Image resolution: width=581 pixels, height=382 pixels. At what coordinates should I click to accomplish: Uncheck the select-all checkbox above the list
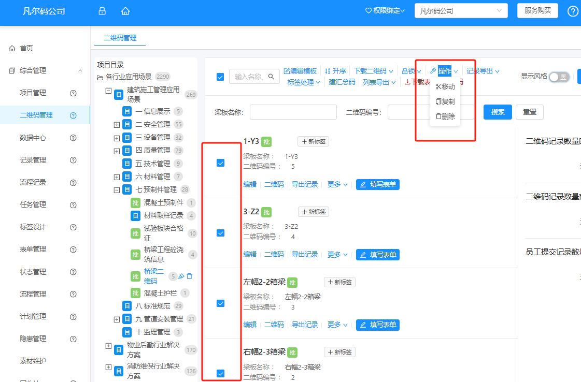pos(220,76)
